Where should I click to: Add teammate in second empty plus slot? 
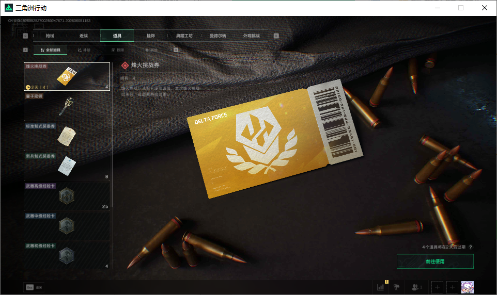452,287
